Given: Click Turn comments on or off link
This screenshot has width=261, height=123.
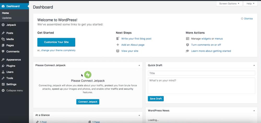Looking at the screenshot, I should click(206, 45).
